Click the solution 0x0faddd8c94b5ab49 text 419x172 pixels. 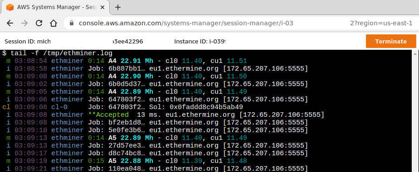[x=206, y=107]
